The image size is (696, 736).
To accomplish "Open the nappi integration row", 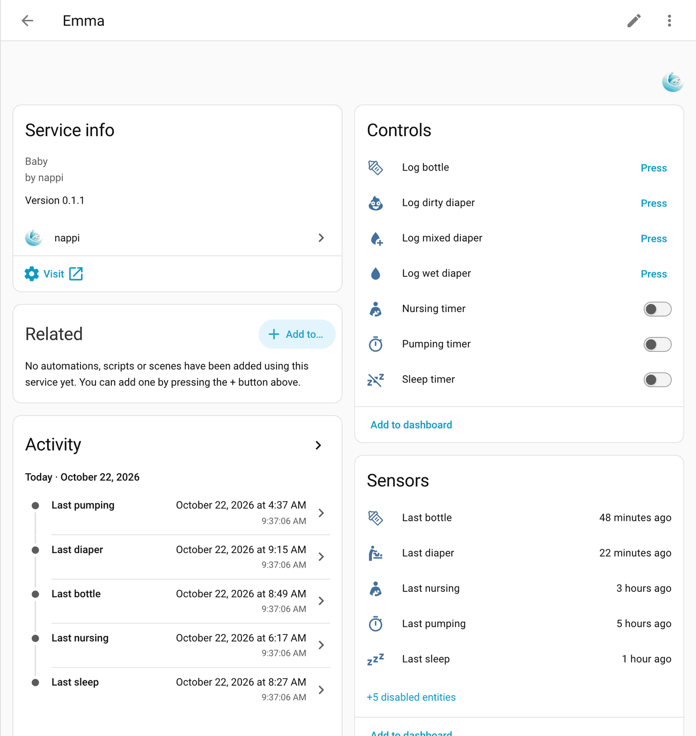I will [177, 238].
